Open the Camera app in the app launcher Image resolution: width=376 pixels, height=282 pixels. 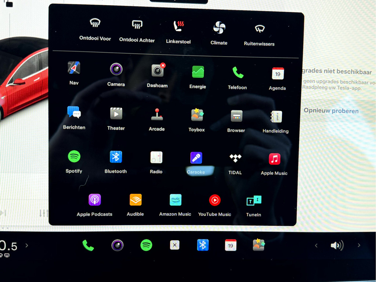[116, 69]
